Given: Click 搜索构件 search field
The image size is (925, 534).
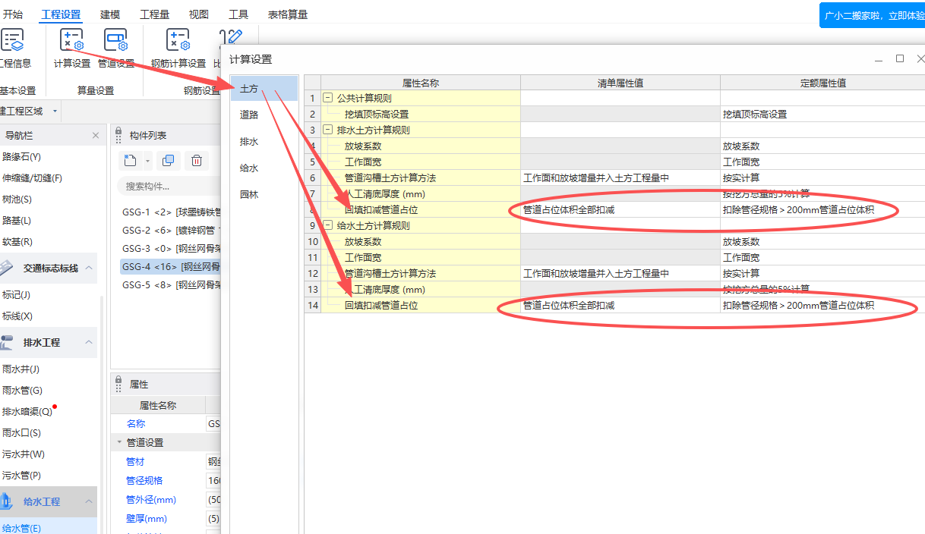Looking at the screenshot, I should 169,186.
